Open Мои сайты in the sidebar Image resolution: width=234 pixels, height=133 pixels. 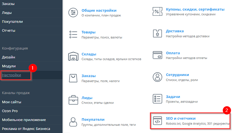[11, 102]
